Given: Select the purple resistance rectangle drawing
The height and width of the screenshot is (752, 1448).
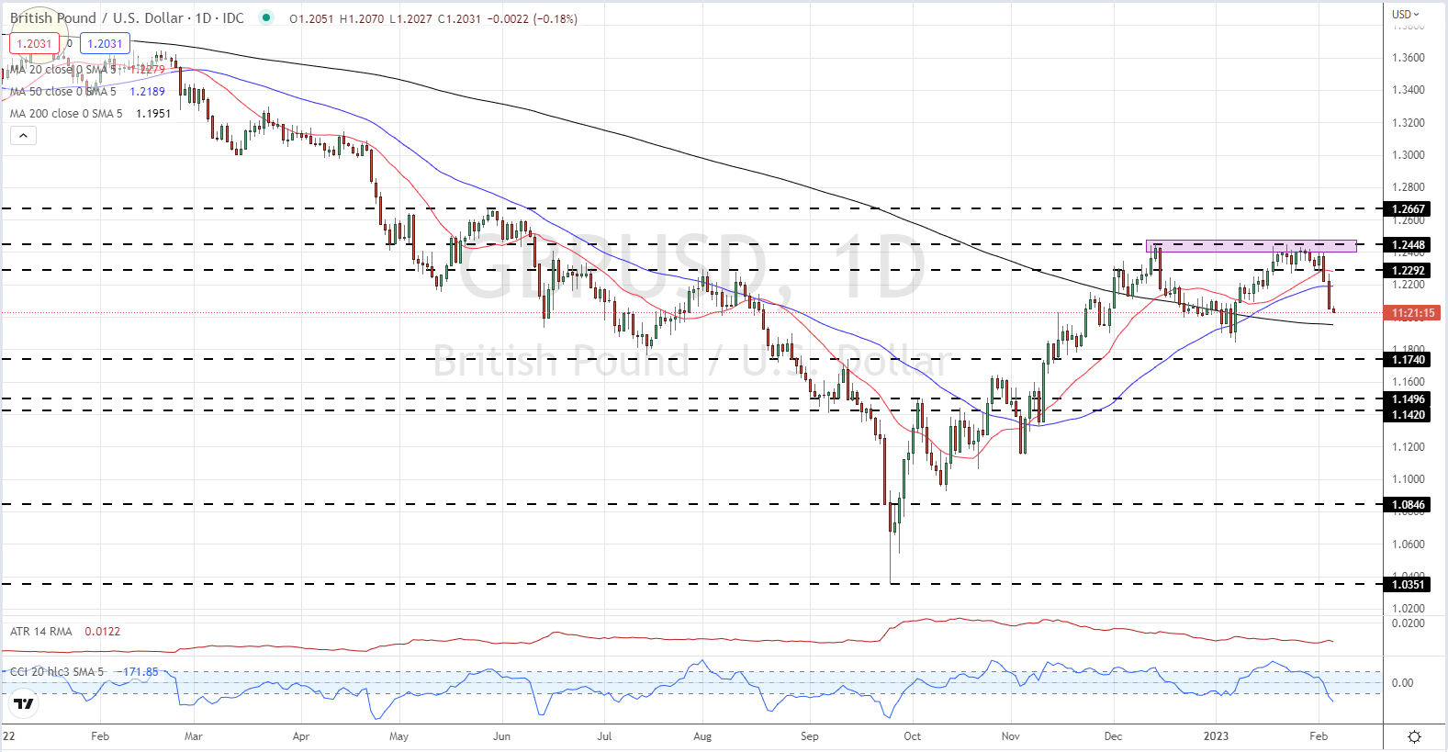Looking at the screenshot, I should (x=1251, y=246).
